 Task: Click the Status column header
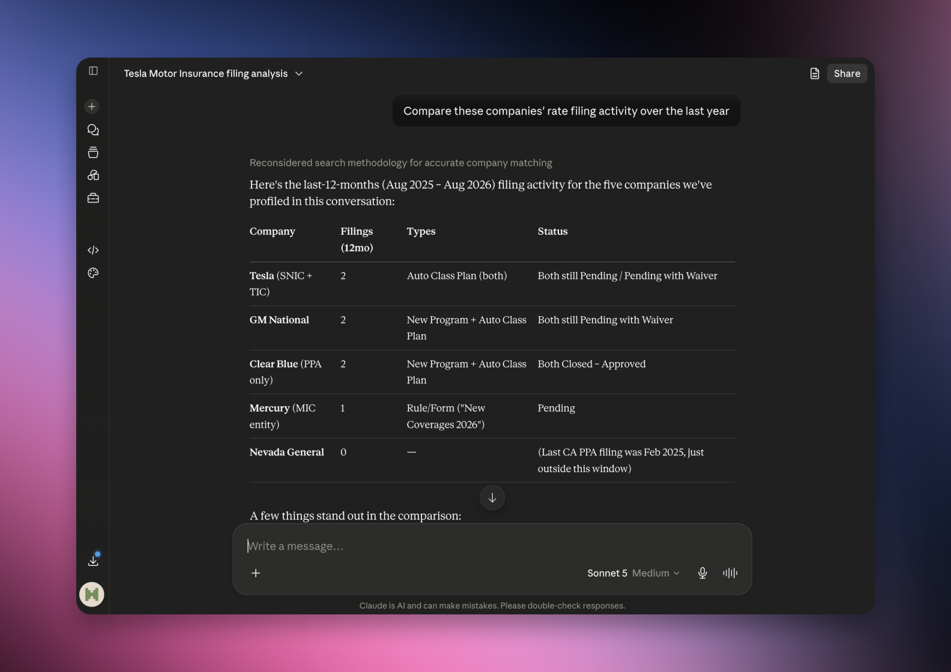tap(552, 231)
